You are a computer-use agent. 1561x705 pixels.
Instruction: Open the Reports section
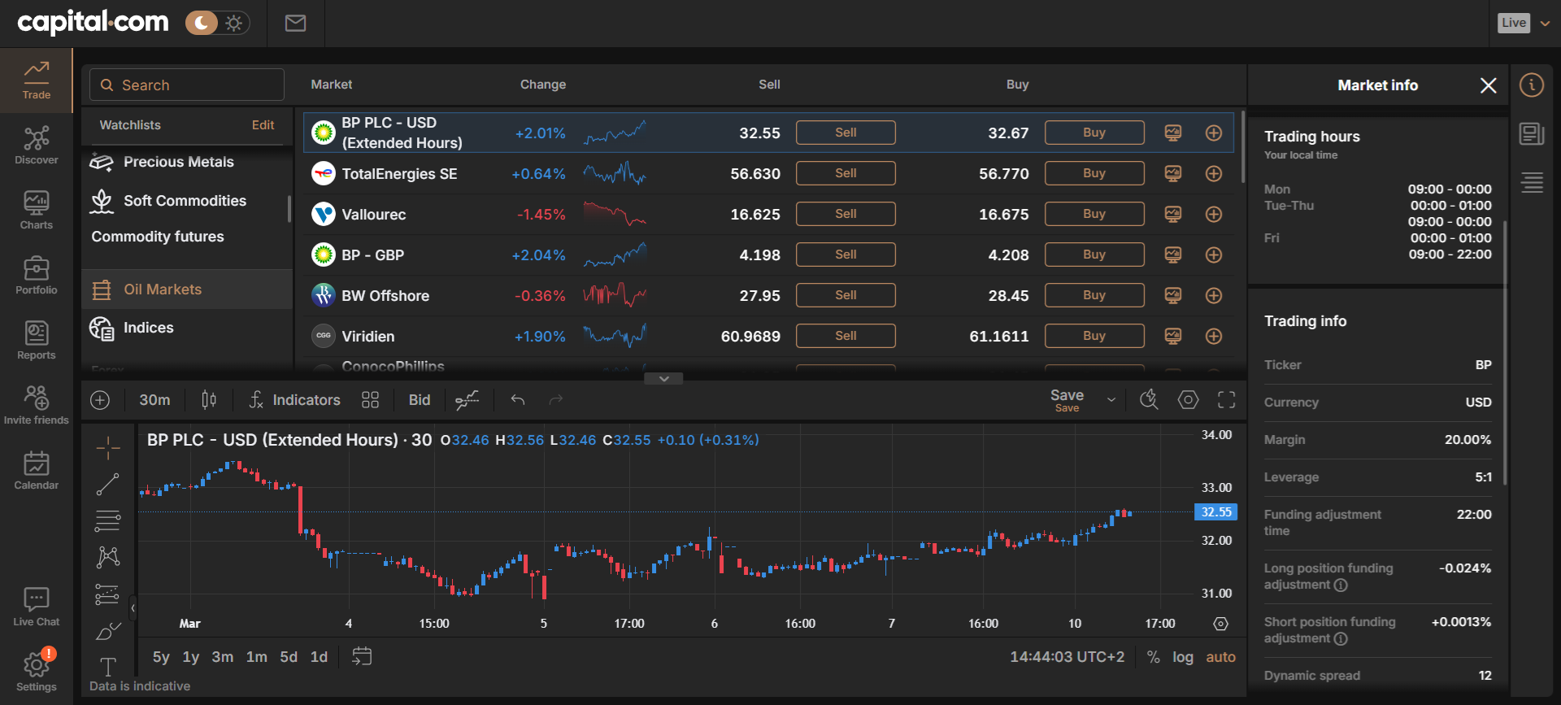click(37, 341)
